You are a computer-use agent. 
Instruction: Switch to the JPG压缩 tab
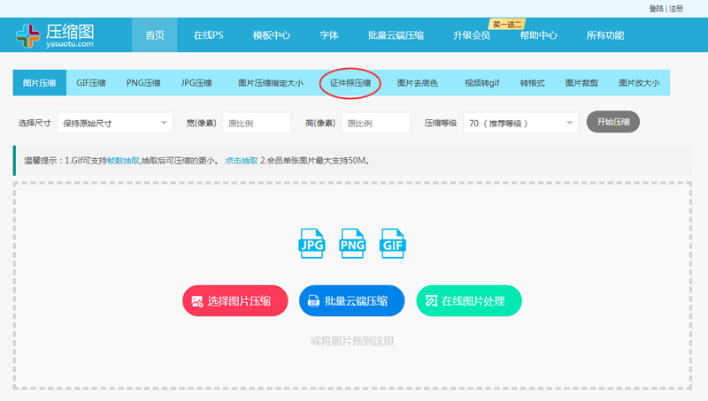tap(196, 83)
